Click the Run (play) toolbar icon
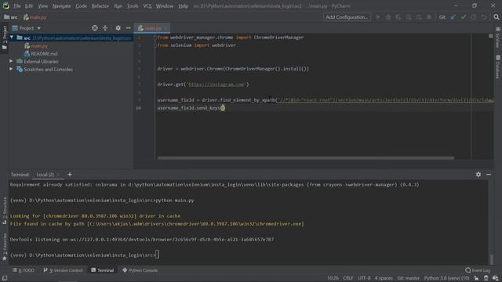This screenshot has width=502, height=282. click(x=378, y=17)
